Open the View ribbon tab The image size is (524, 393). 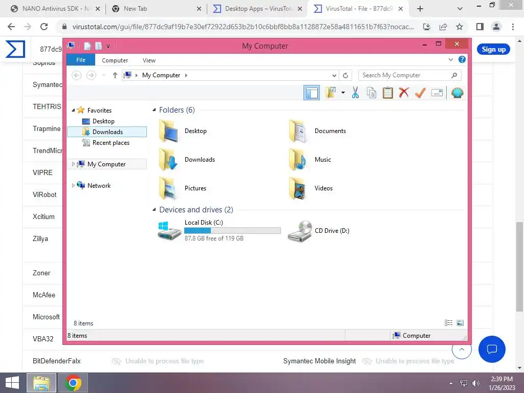[149, 60]
